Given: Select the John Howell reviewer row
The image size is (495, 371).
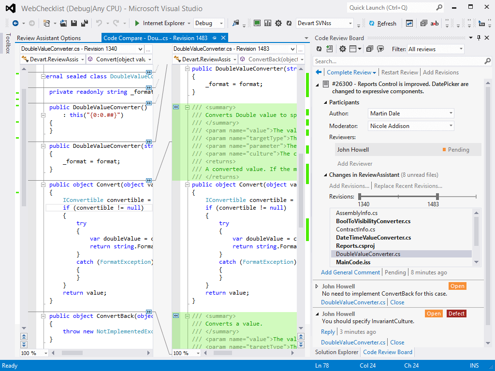Looking at the screenshot, I should point(408,150).
